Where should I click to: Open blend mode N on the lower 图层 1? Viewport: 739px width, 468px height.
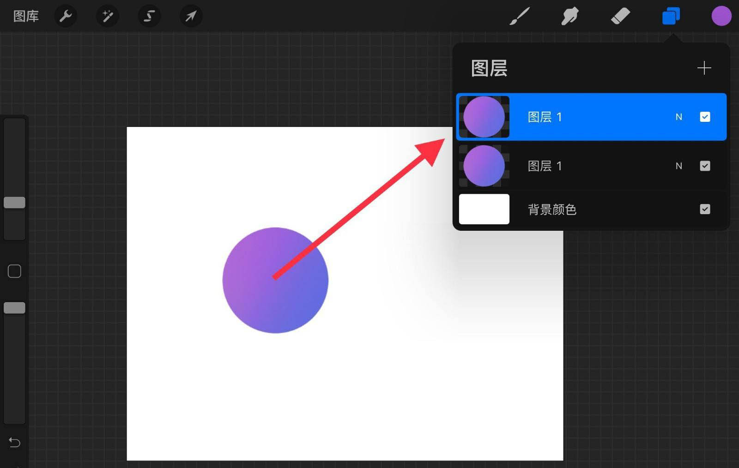679,166
